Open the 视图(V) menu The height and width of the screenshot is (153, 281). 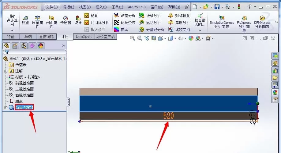coord(85,7)
